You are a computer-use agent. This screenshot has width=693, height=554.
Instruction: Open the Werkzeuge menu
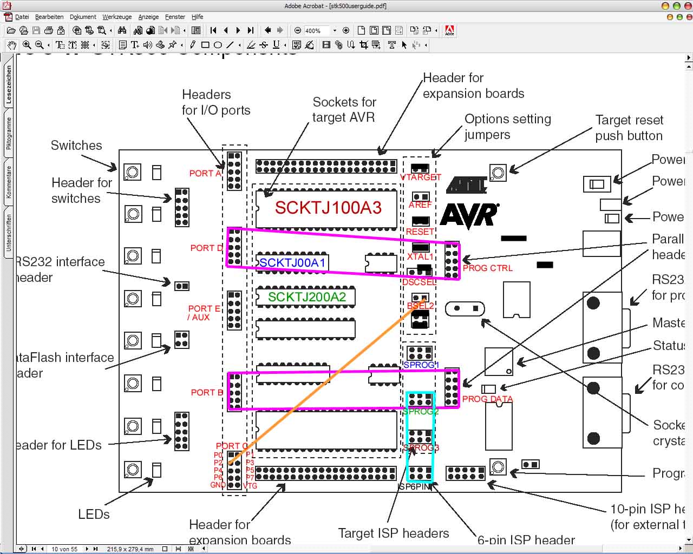tap(117, 17)
